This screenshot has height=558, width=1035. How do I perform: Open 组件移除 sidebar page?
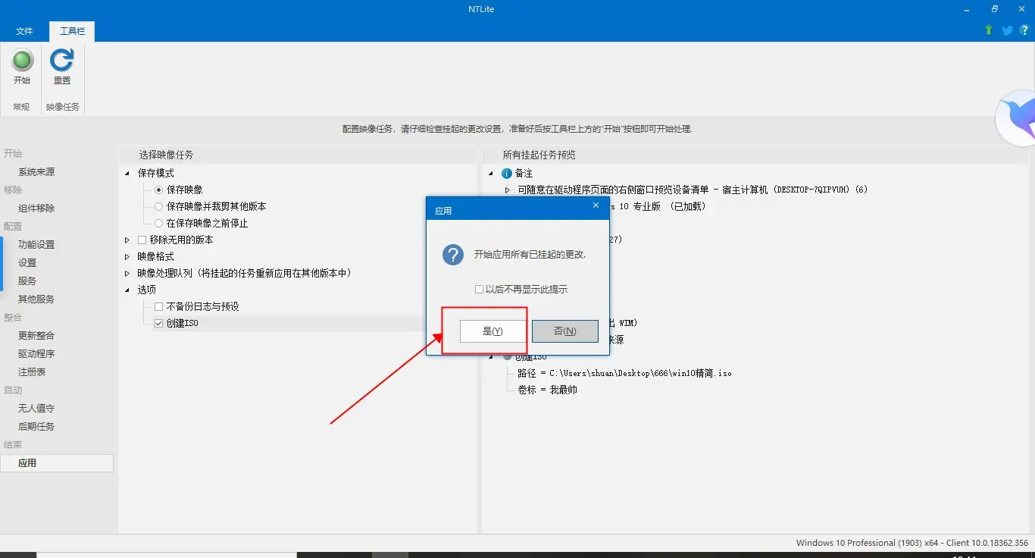pyautogui.click(x=36, y=208)
